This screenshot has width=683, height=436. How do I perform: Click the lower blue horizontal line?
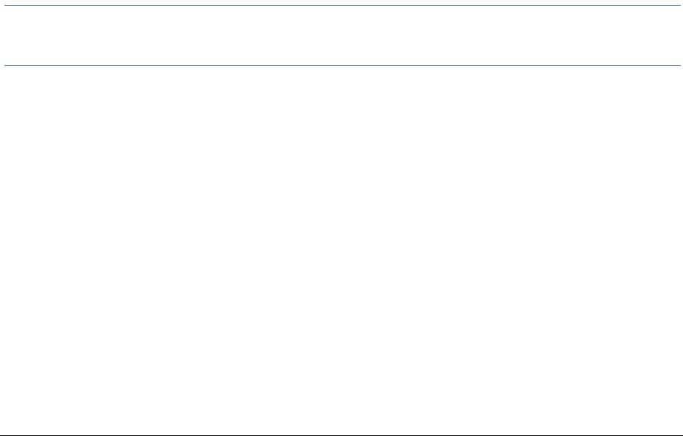pyautogui.click(x=341, y=66)
